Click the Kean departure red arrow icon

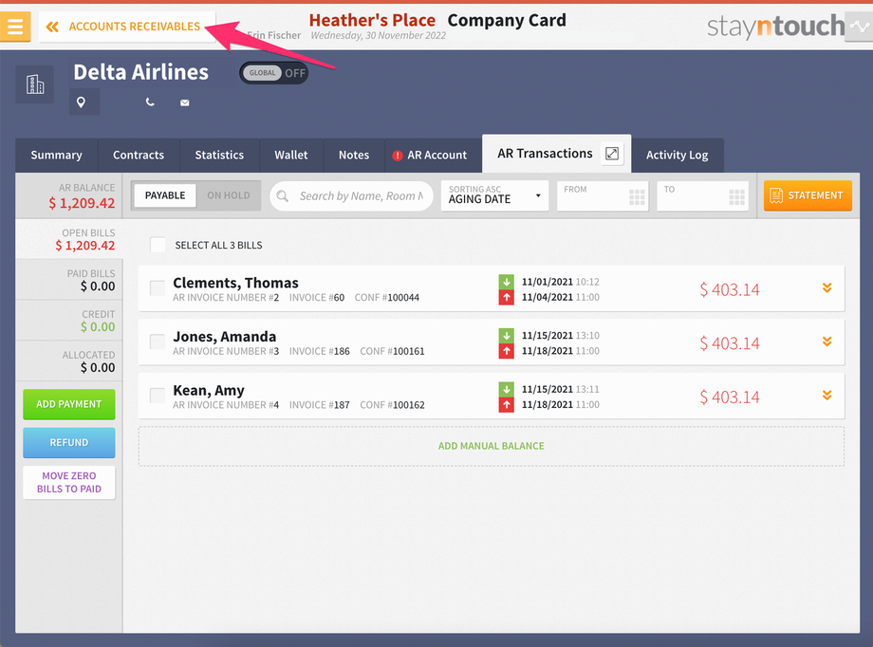506,405
